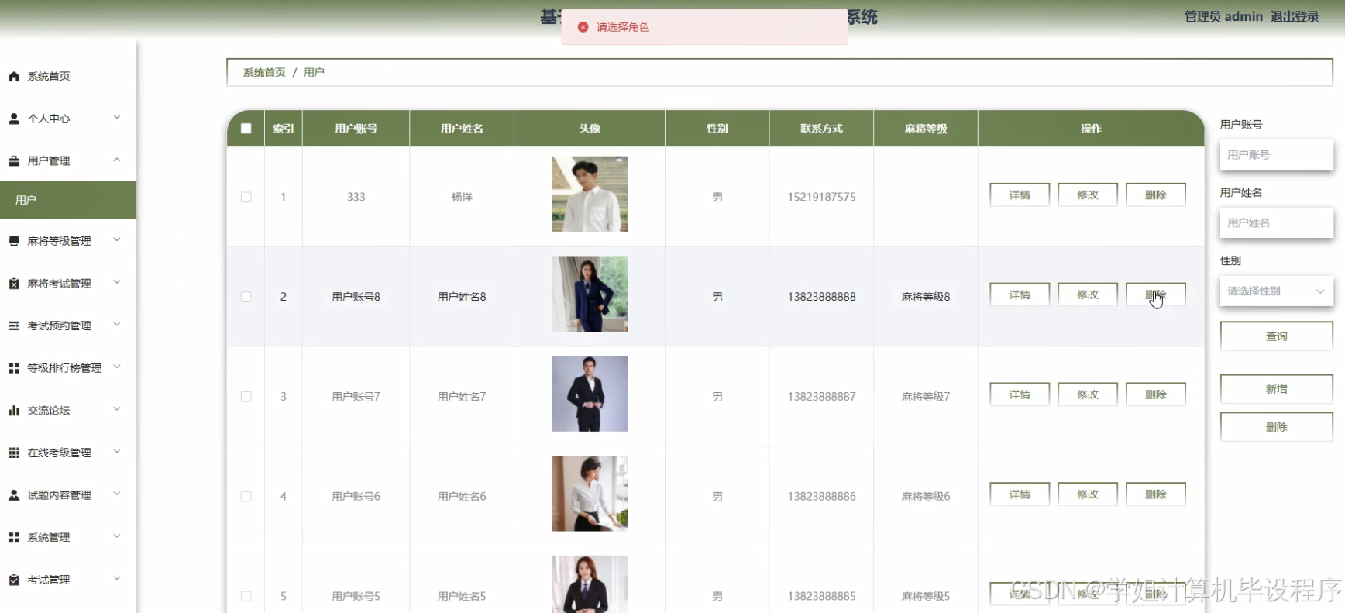1345x613 pixels.
Task: Expand the 在线考级管理 chevron
Action: pos(117,452)
